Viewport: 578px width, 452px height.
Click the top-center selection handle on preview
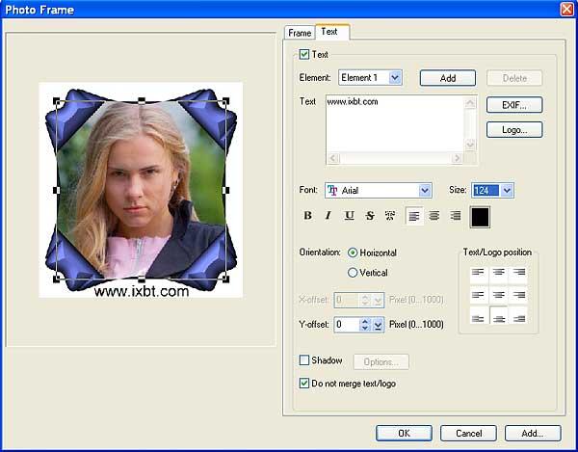pyautogui.click(x=142, y=100)
